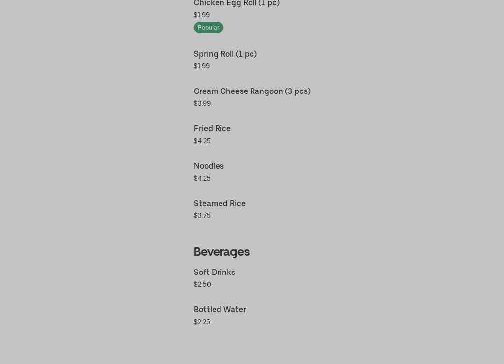Screen dimensions: 504x364
Task: Choose Fried Rice from the menu
Action: 212,129
